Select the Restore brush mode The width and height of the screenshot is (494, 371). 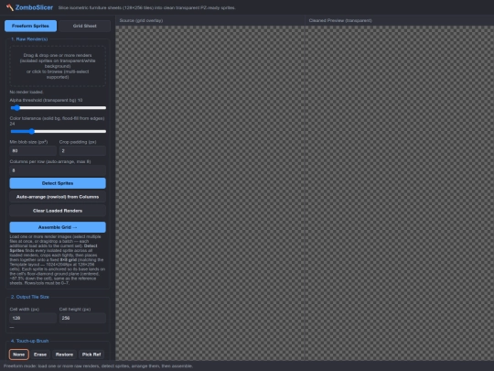pyautogui.click(x=64, y=355)
